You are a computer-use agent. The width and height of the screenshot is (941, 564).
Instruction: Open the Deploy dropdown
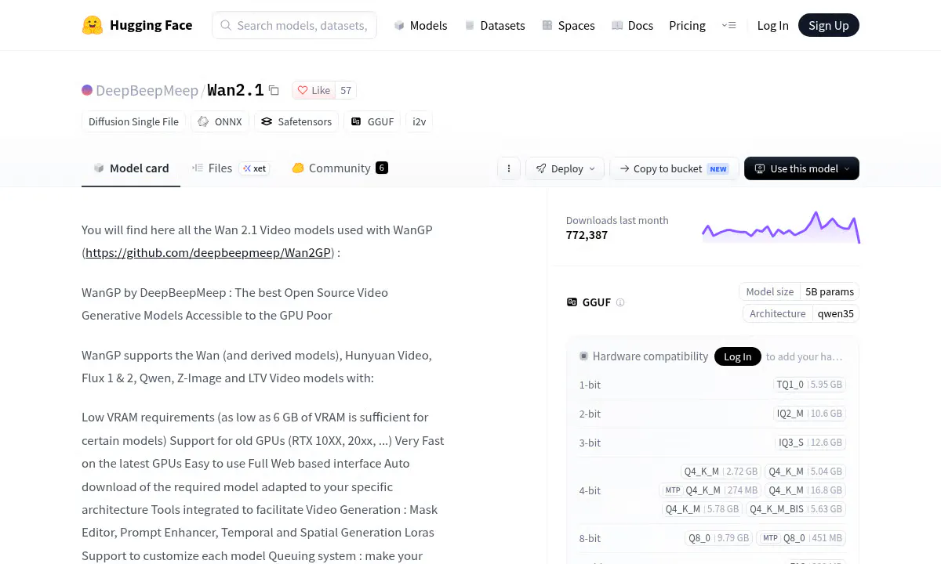coord(565,168)
